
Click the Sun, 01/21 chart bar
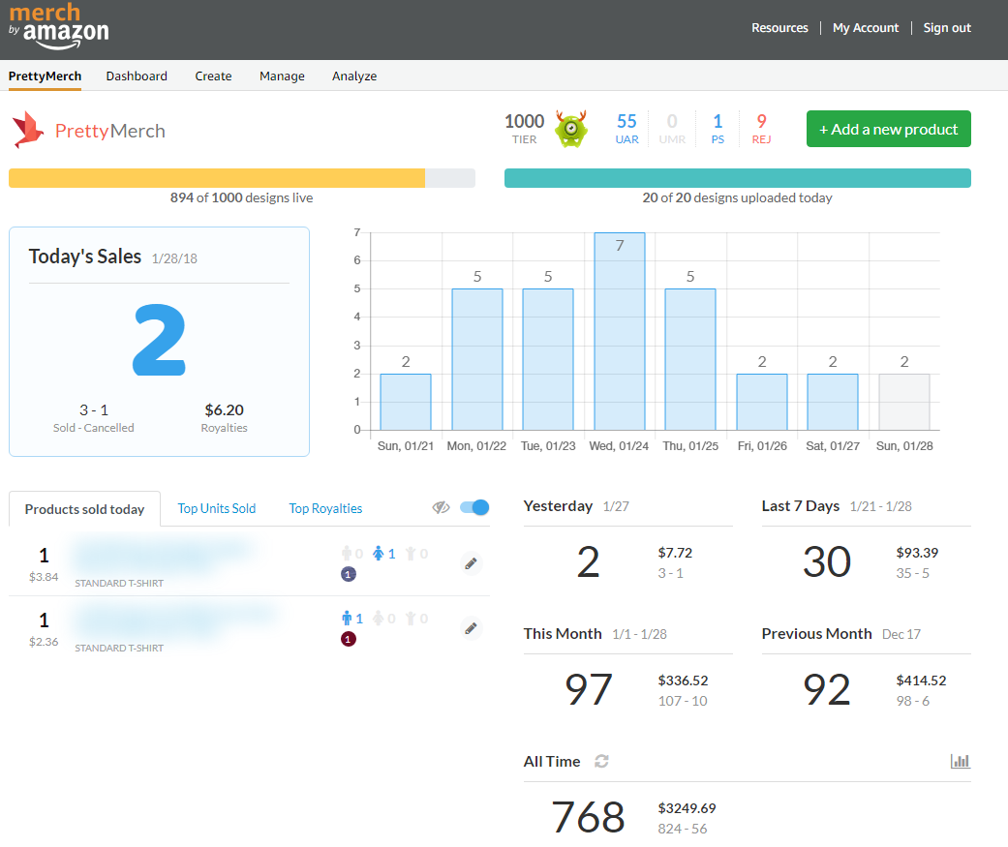(406, 402)
